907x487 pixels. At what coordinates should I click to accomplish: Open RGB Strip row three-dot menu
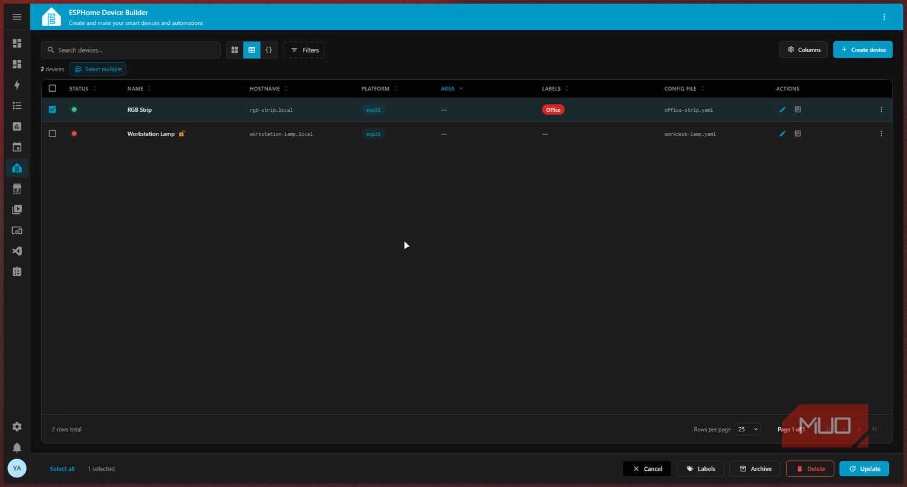pos(881,109)
